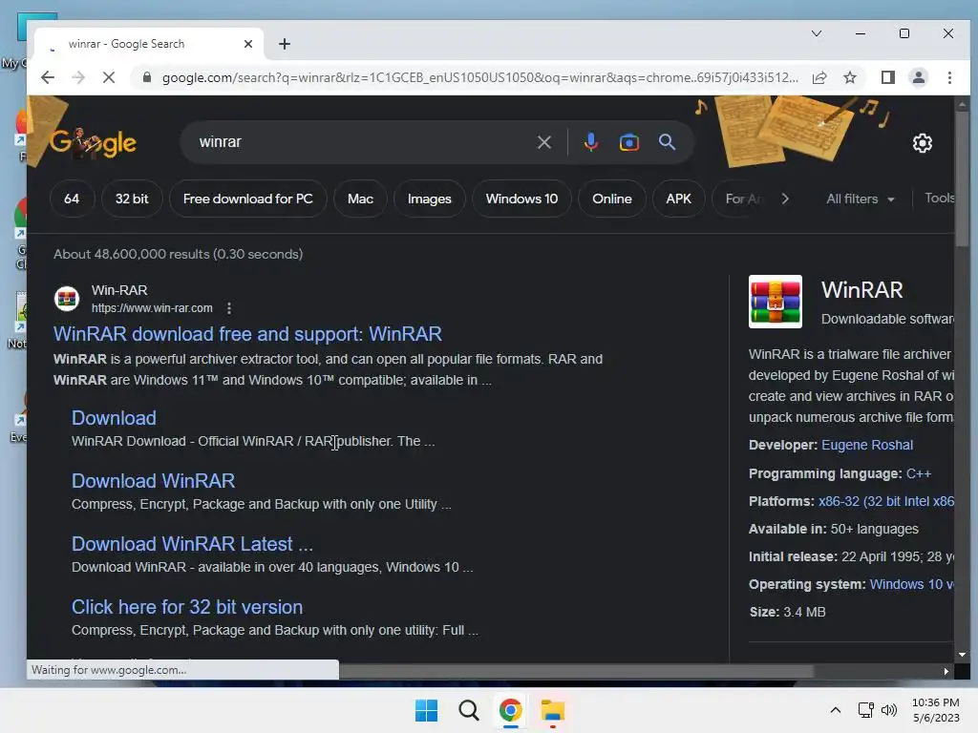Image resolution: width=978 pixels, height=733 pixels.
Task: Open network status tray icon
Action: coord(865,710)
